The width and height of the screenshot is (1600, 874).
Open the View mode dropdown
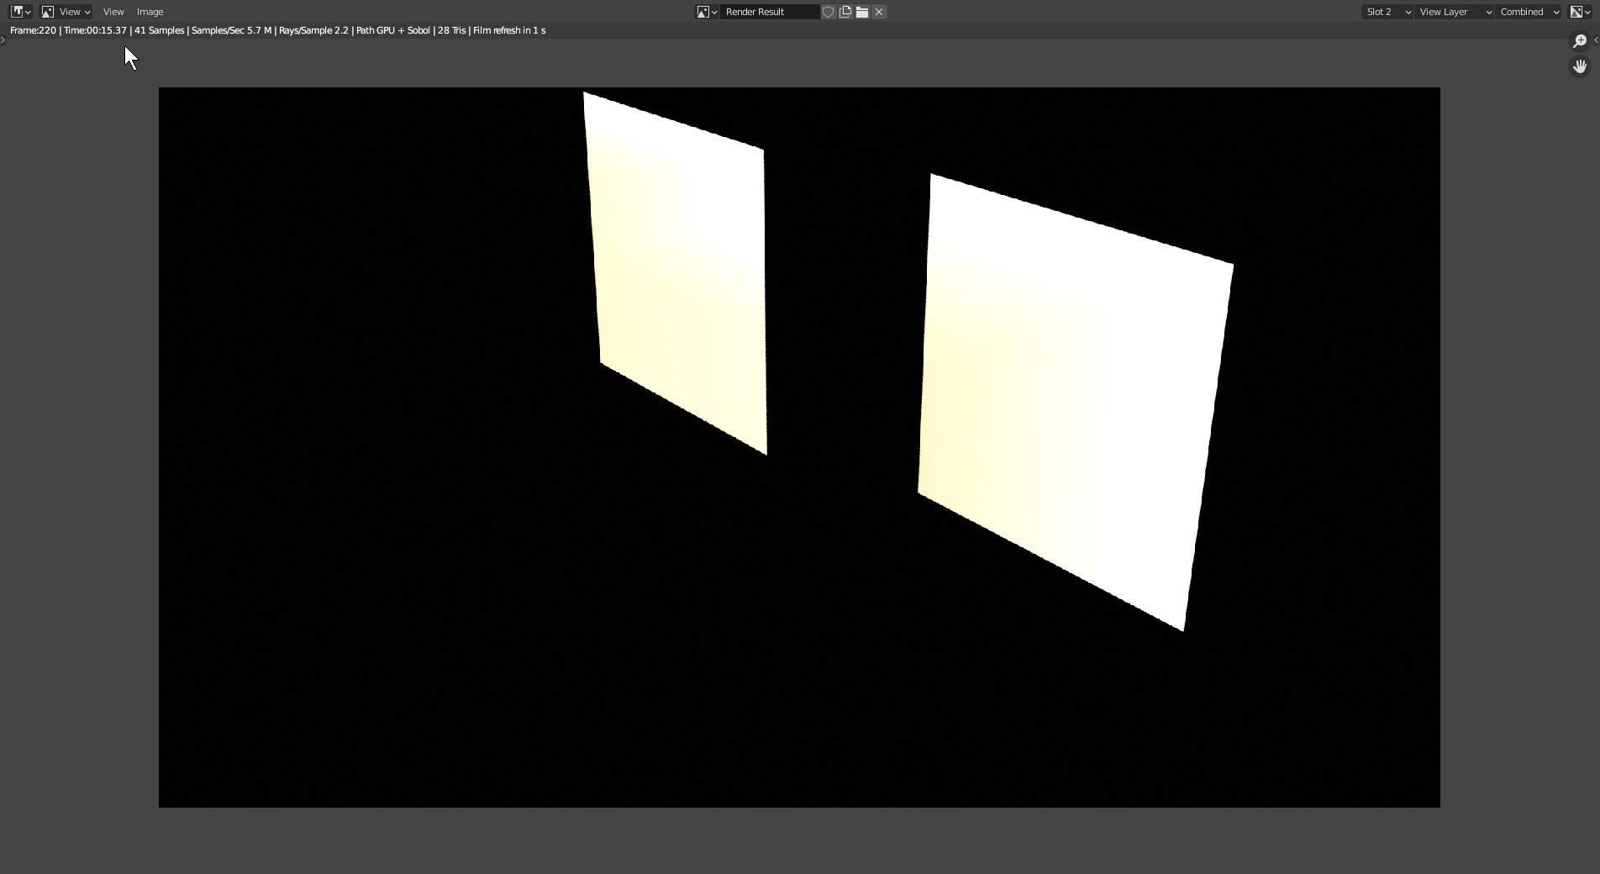[66, 12]
